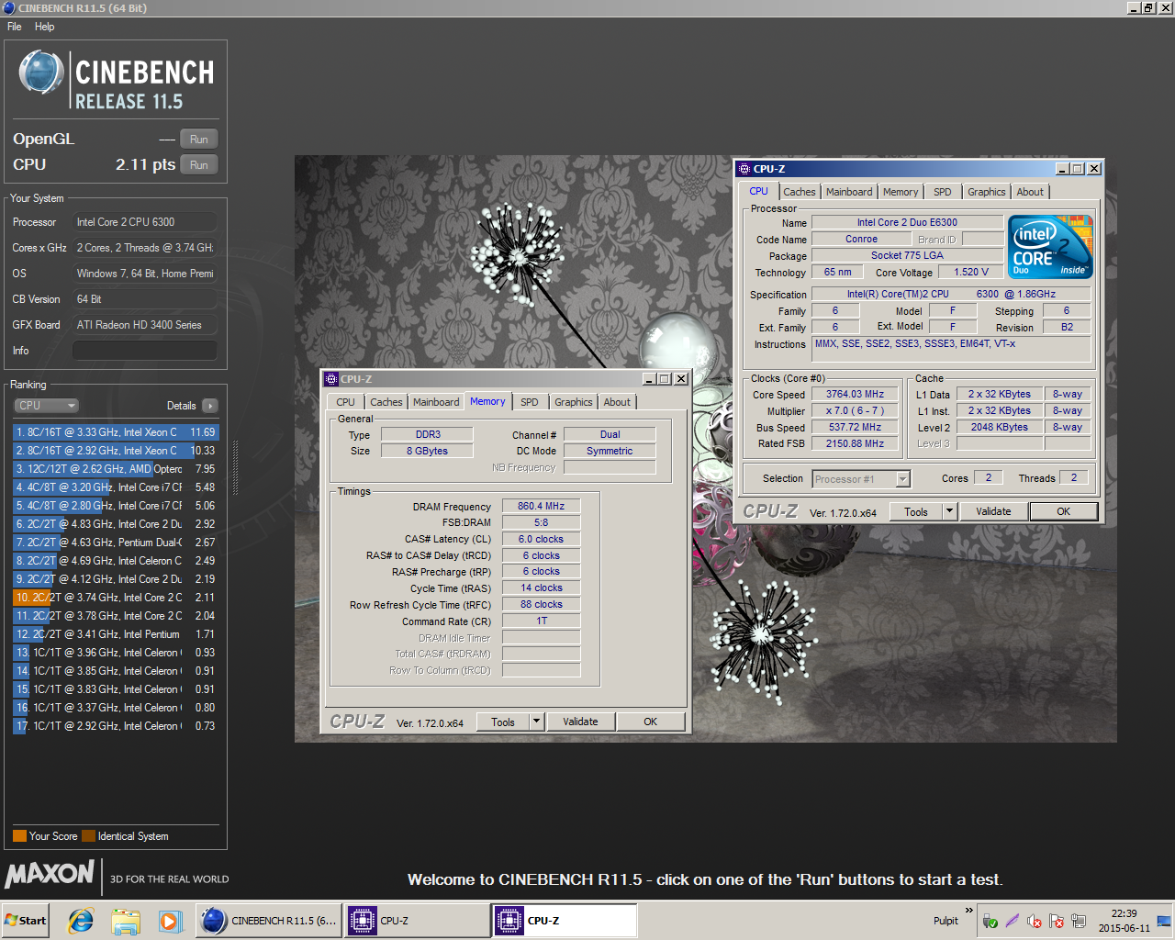Click Validate in CPU-Z CPU window
The height and width of the screenshot is (940, 1175).
(x=993, y=512)
